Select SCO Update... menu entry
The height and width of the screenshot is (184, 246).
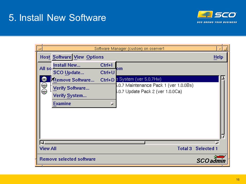click(x=84, y=72)
